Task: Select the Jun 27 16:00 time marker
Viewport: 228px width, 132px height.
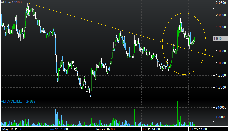Action: (105, 129)
